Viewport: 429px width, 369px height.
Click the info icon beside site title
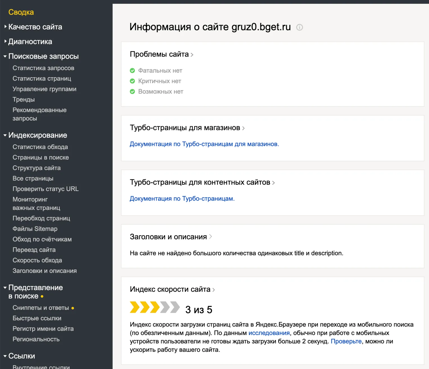click(299, 27)
